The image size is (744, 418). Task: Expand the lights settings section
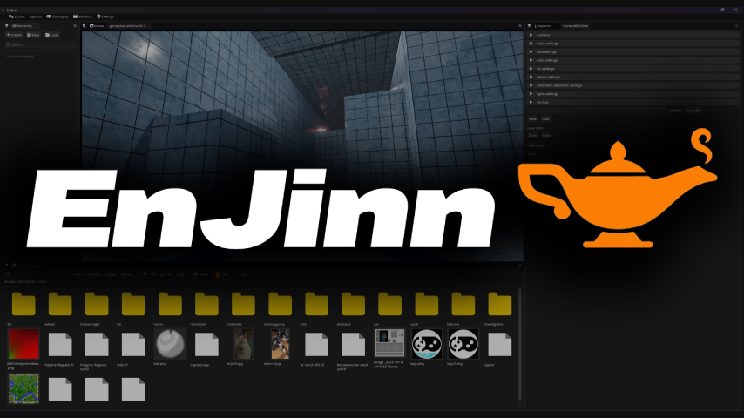click(x=633, y=94)
